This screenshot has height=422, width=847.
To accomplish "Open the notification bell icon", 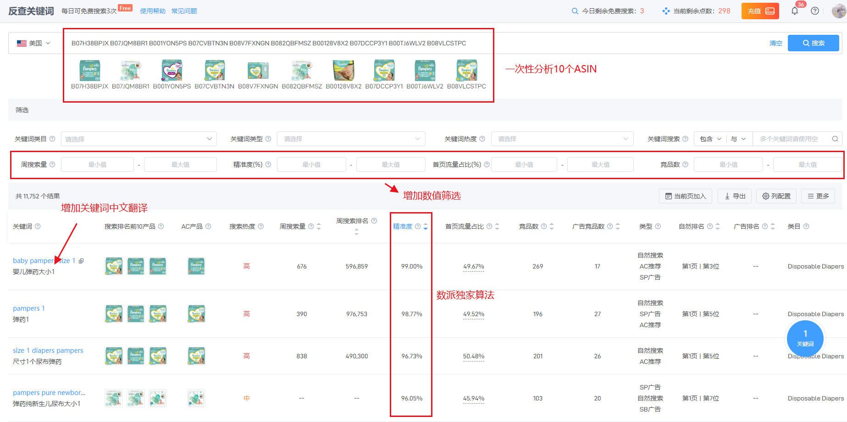I will [x=795, y=11].
